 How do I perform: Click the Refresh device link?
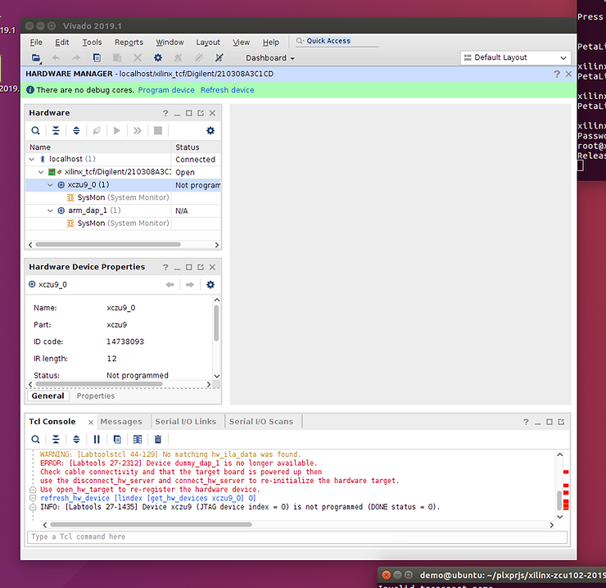tap(227, 90)
